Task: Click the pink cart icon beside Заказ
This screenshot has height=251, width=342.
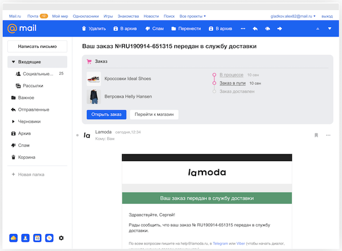Action: [x=89, y=61]
